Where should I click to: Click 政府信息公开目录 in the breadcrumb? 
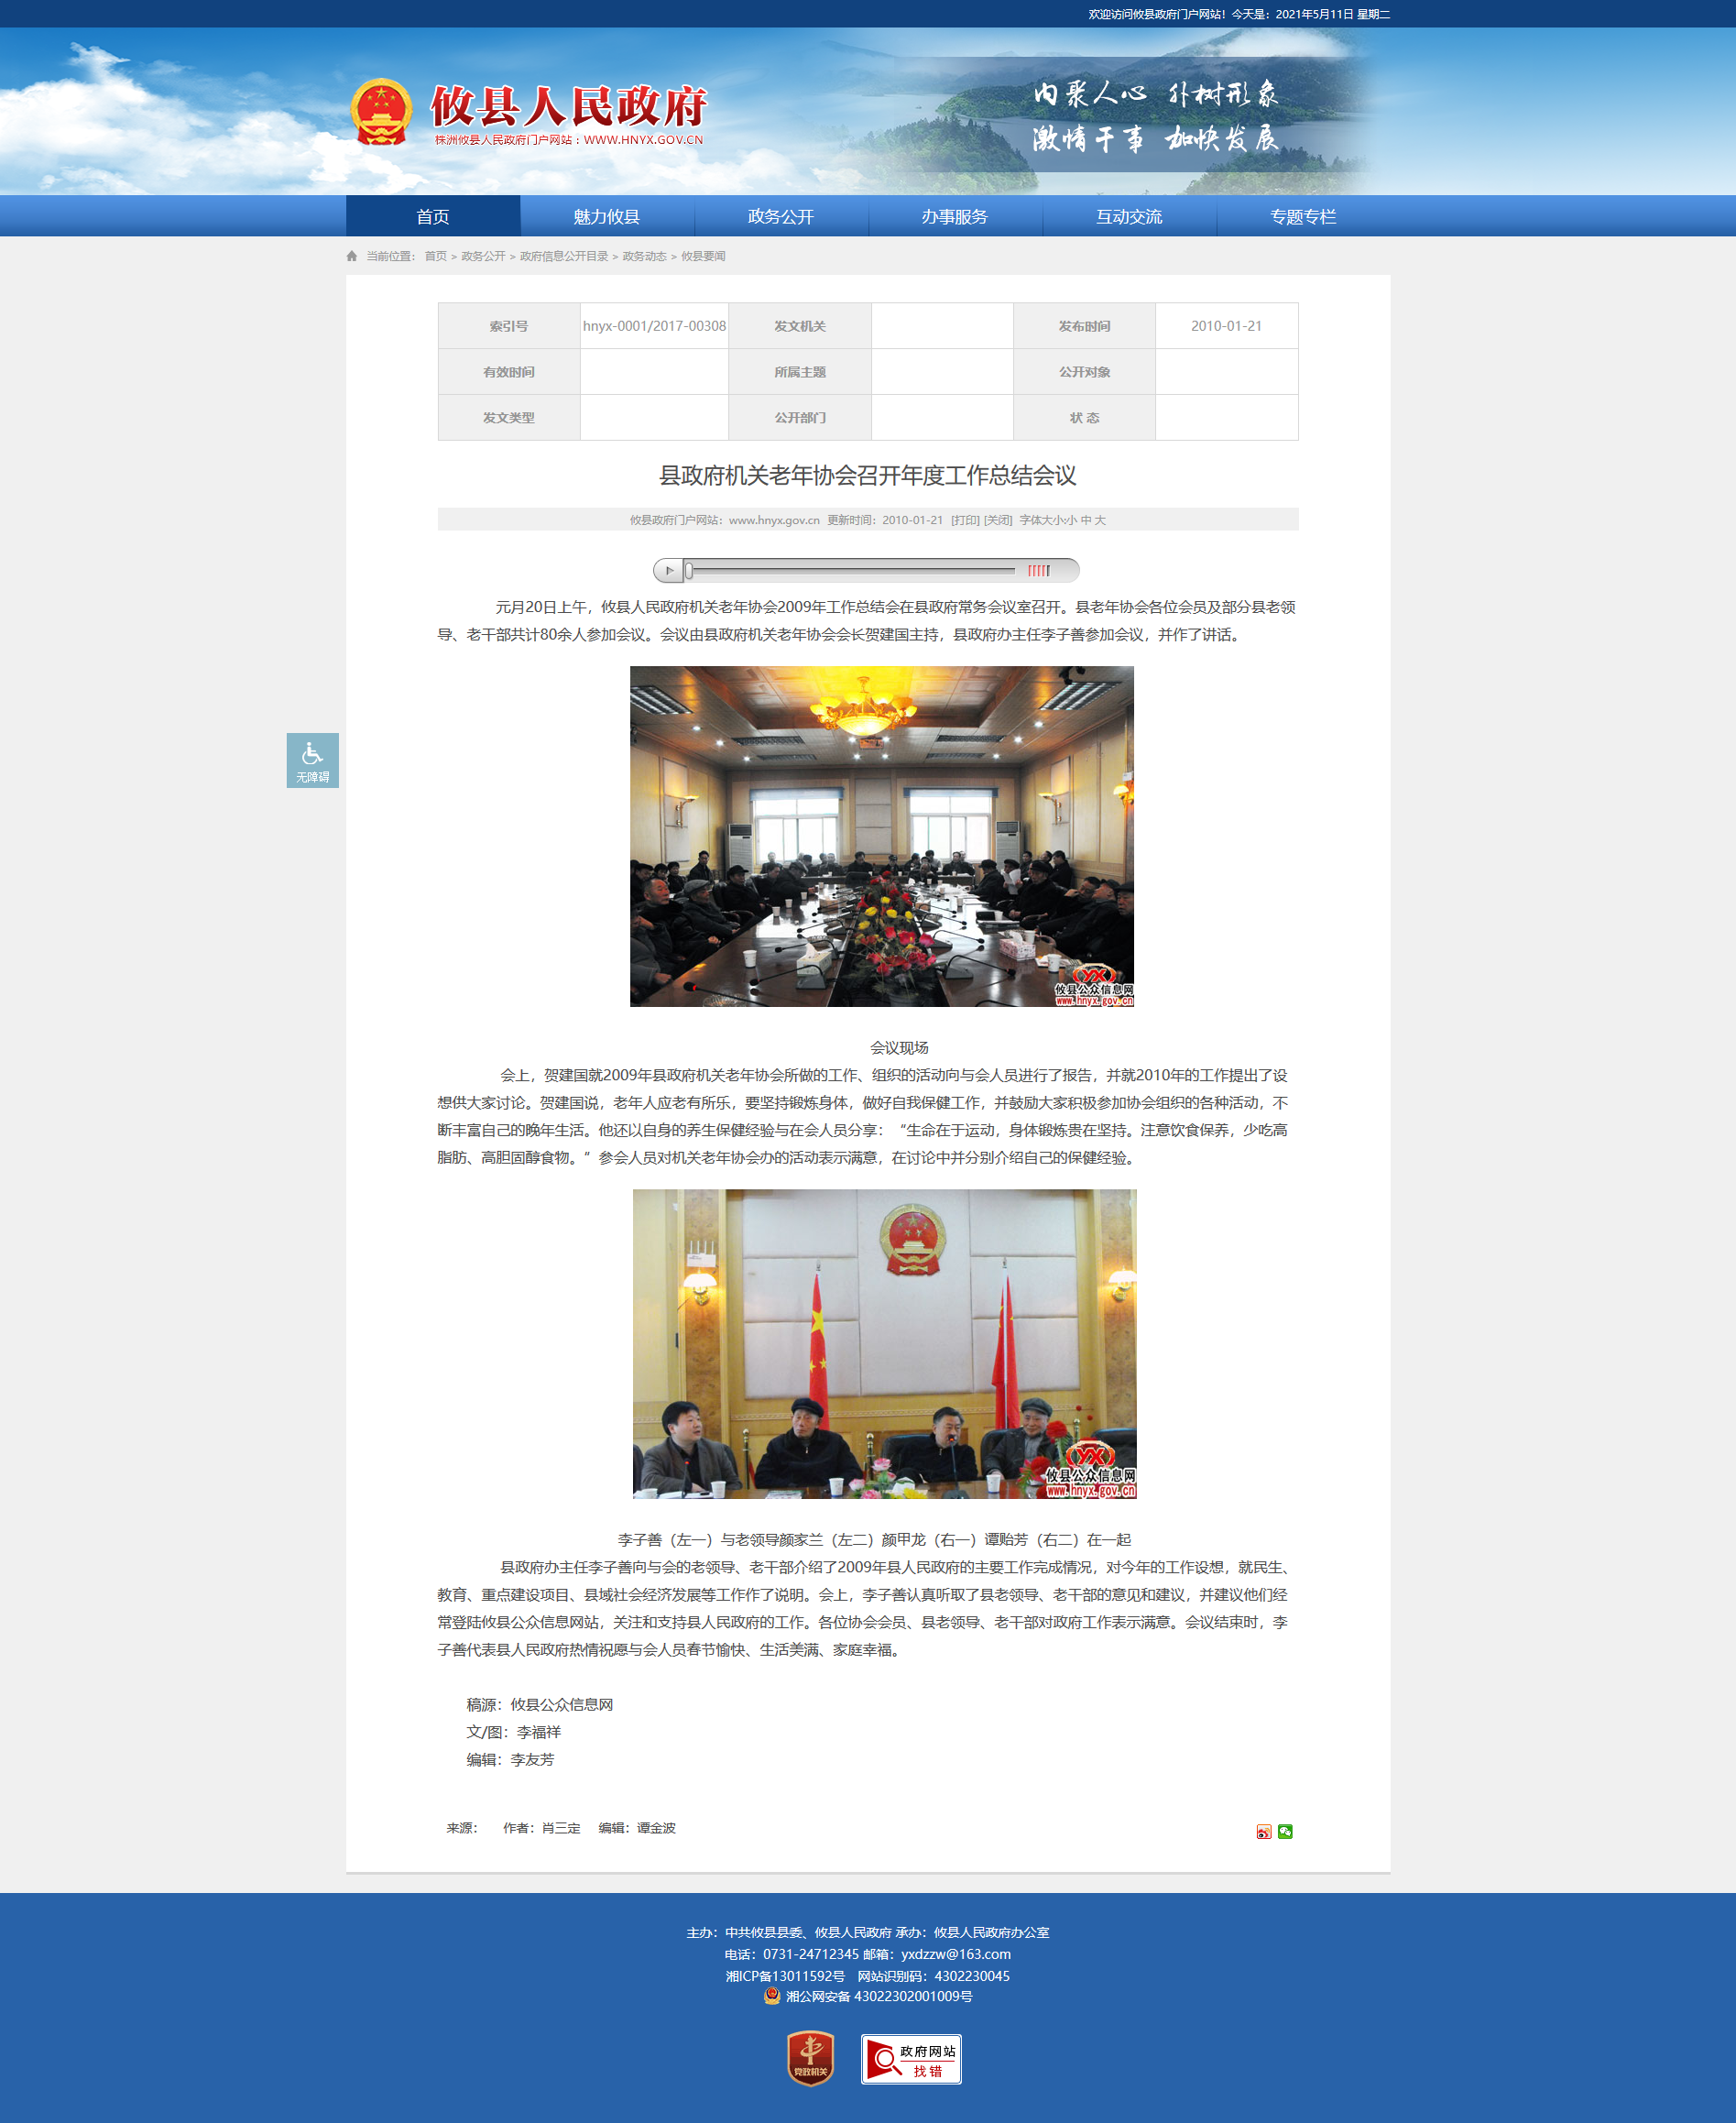click(564, 256)
